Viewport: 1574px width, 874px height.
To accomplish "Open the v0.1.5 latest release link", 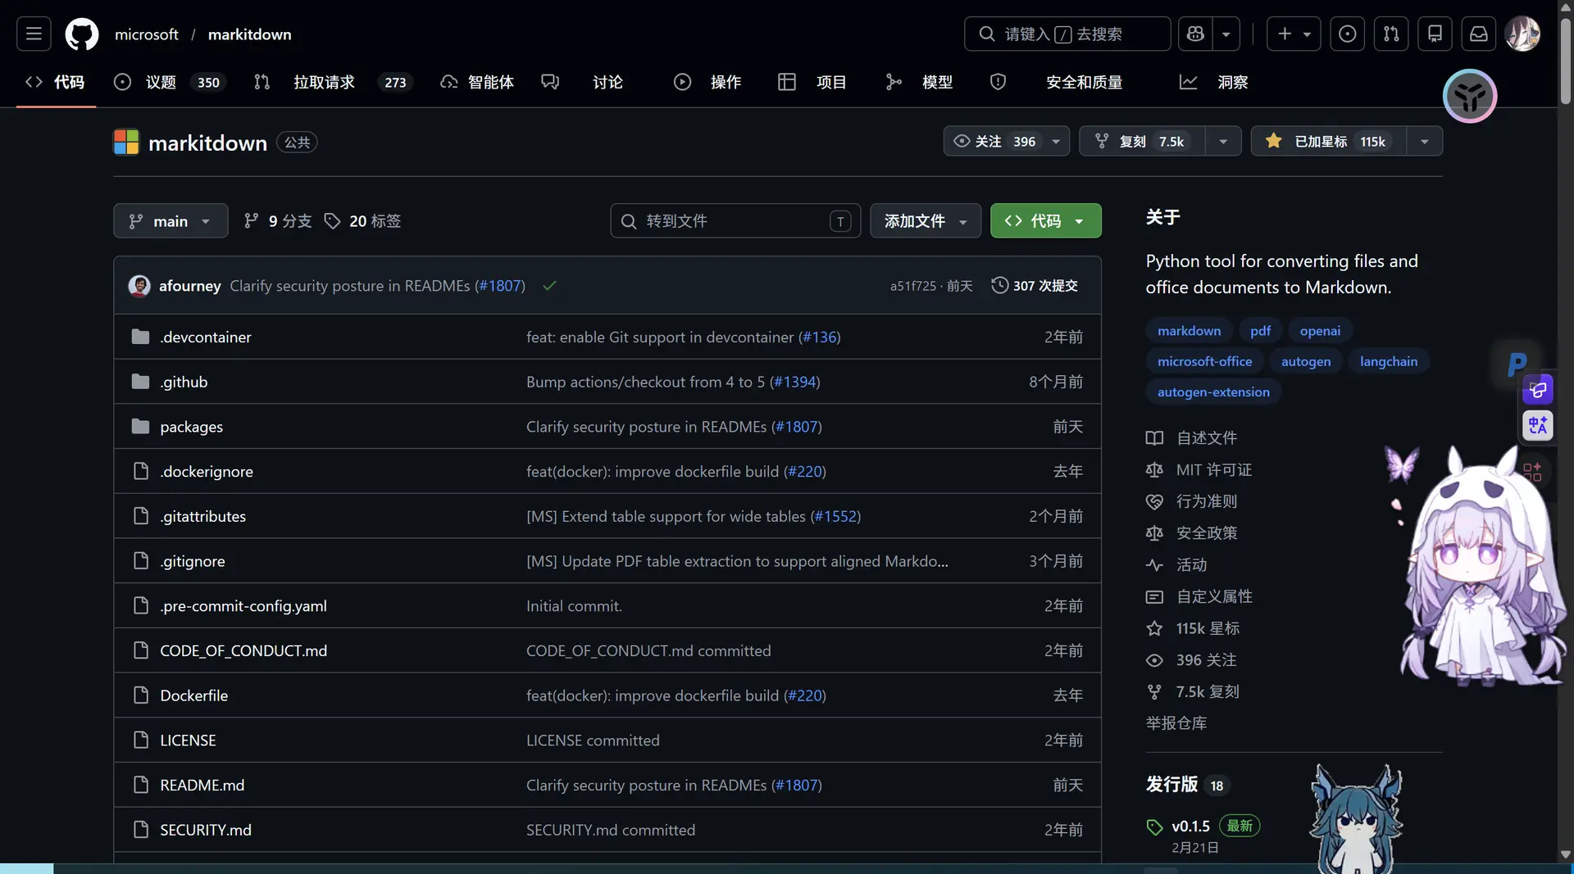I will click(1190, 826).
